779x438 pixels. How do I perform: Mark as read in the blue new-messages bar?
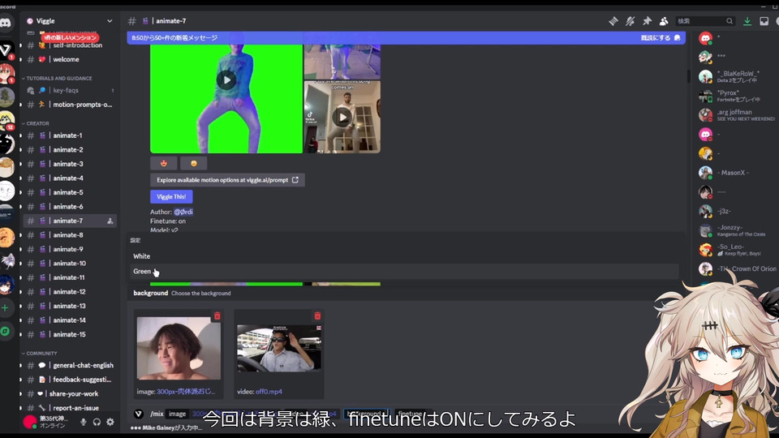click(x=661, y=38)
